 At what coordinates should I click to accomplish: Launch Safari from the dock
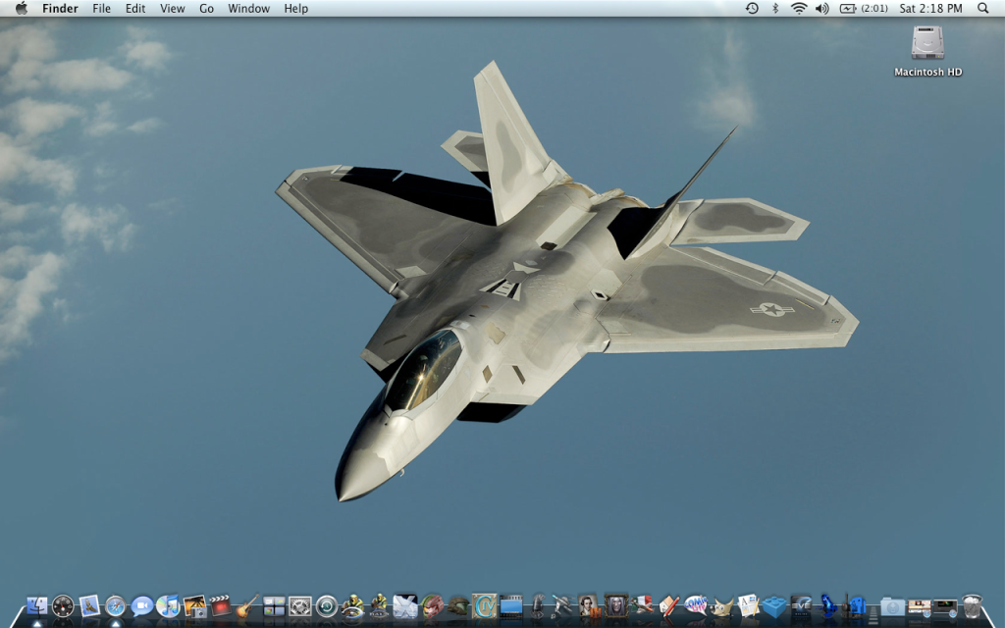click(116, 606)
